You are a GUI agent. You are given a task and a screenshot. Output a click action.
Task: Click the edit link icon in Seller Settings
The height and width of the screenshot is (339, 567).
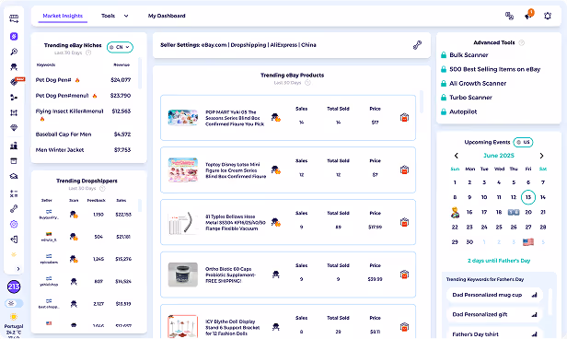pyautogui.click(x=417, y=45)
